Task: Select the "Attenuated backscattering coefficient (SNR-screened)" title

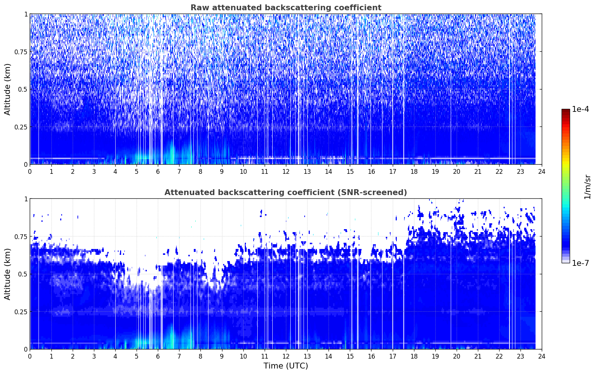Action: click(286, 192)
